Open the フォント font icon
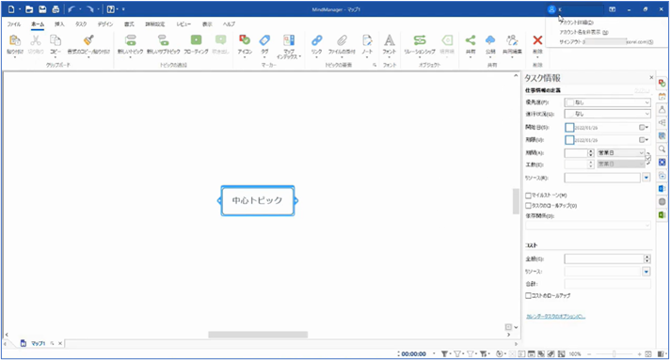670x360 pixels. point(390,40)
